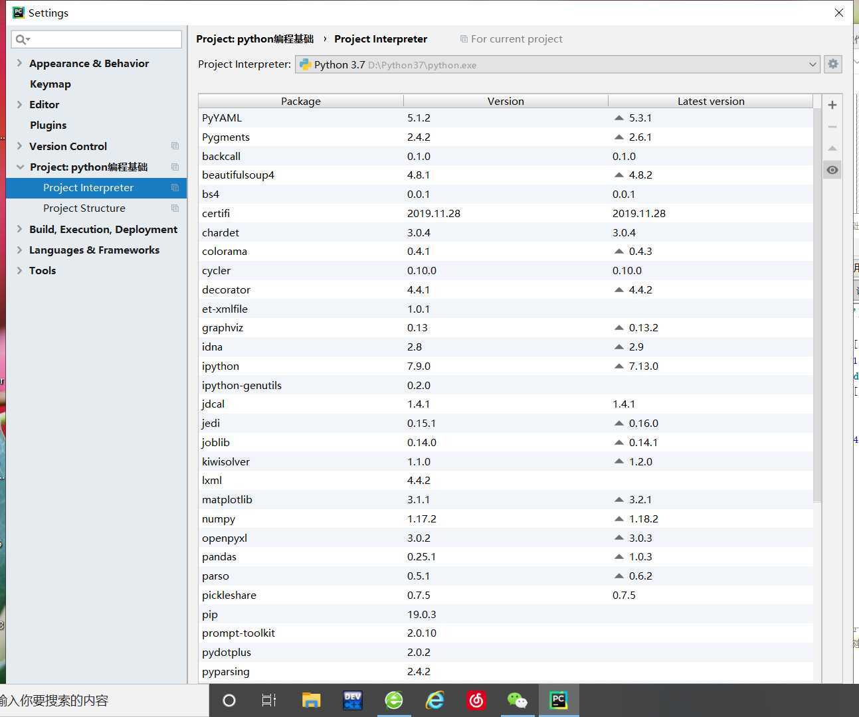Screen dimensions: 859x717
Task: Open the Project Interpreter dropdown
Action: point(558,64)
